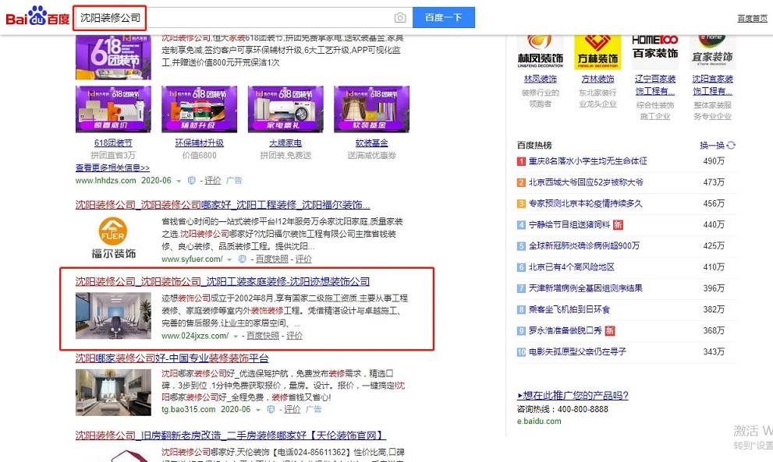This screenshot has width=773, height=462.
Task: Open the 方林装饰 text link
Action: pos(598,79)
